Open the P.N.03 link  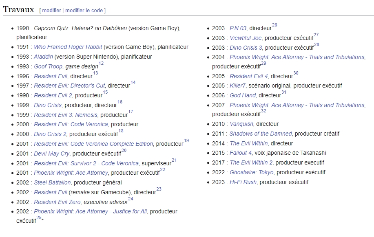tap(238, 28)
